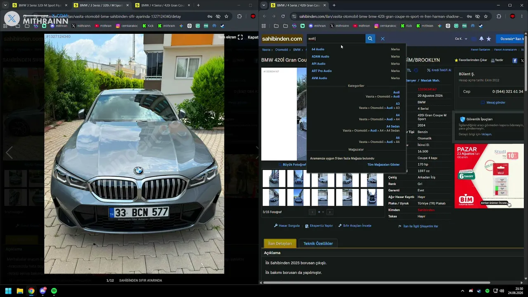Click the Yazdır print link

(497, 60)
